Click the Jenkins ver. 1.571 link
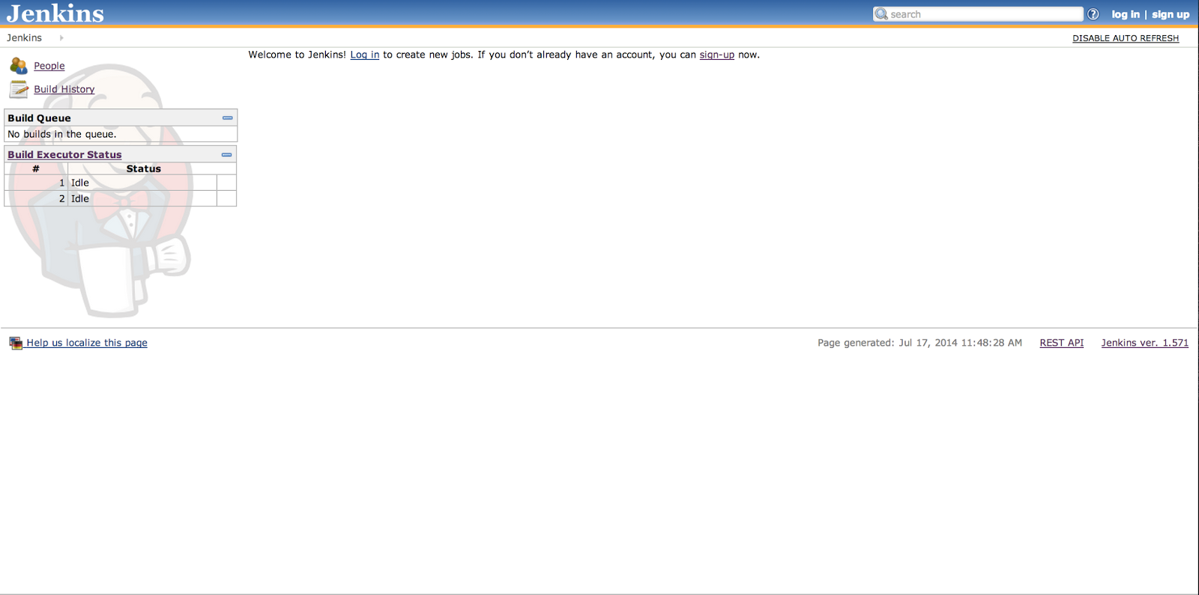Image resolution: width=1199 pixels, height=595 pixels. click(x=1145, y=343)
